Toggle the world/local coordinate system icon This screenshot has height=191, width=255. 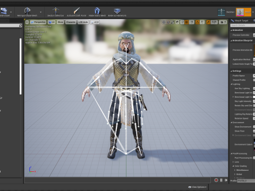(x=177, y=22)
